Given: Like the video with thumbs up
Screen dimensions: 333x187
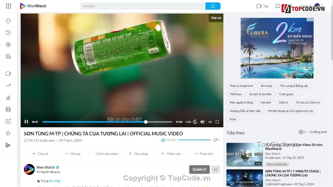Looking at the screenshot, I should pyautogui.click(x=163, y=140).
